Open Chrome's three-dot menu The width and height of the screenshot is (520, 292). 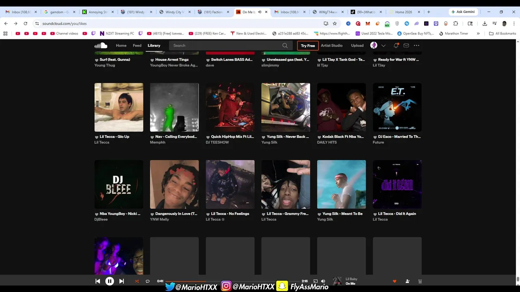click(x=514, y=24)
